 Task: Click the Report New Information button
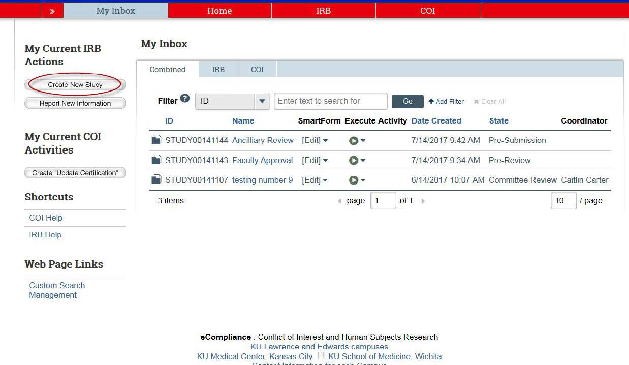tap(75, 103)
